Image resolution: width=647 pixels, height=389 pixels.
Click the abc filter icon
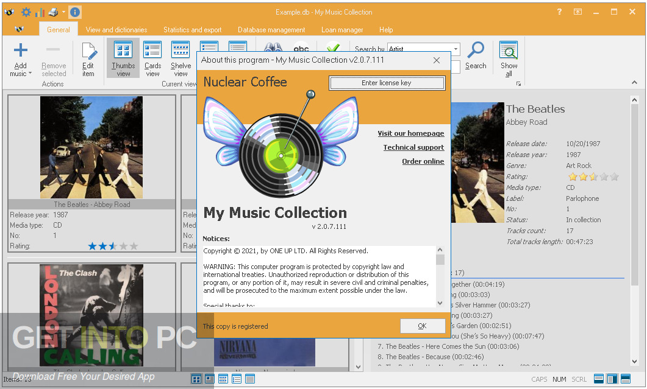tap(301, 46)
